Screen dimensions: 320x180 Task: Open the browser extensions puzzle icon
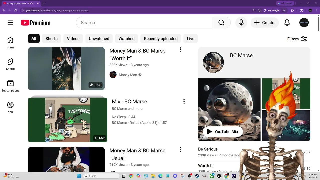[x=292, y=10]
